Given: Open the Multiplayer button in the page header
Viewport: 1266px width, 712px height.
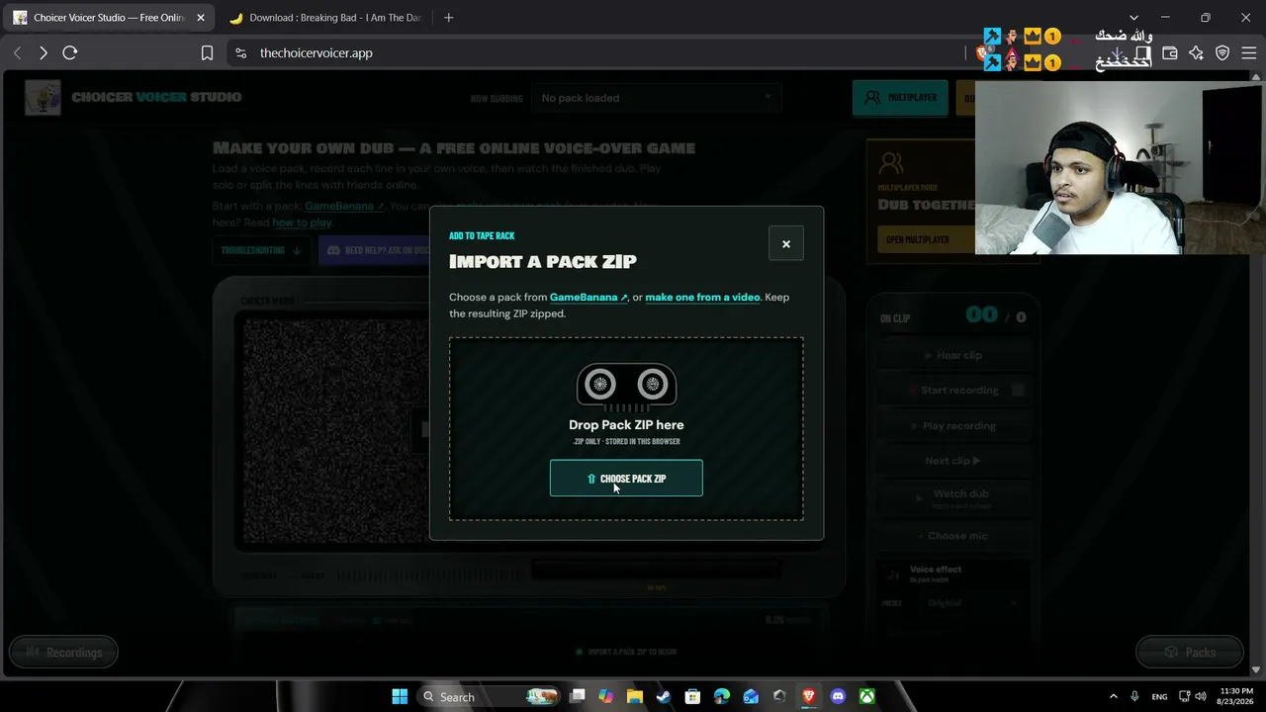Looking at the screenshot, I should pos(900,98).
